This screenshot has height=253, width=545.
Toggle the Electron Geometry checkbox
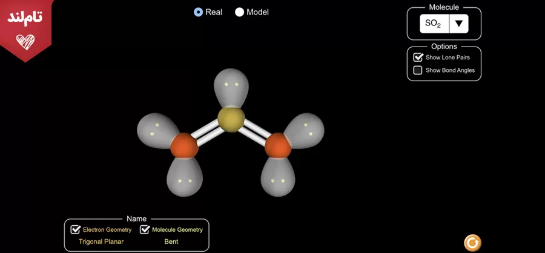[x=76, y=229]
